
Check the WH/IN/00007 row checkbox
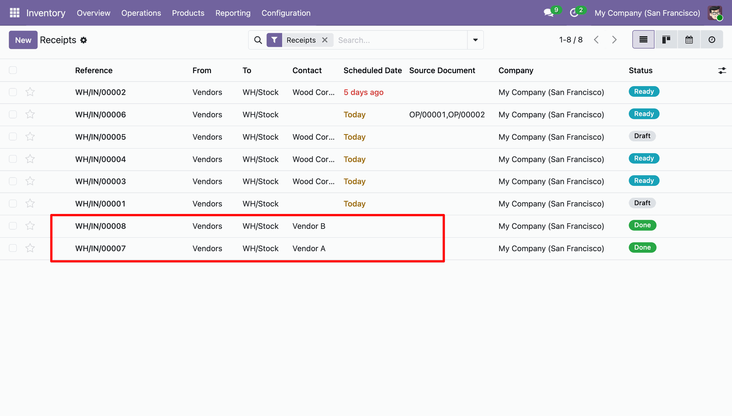pyautogui.click(x=13, y=248)
